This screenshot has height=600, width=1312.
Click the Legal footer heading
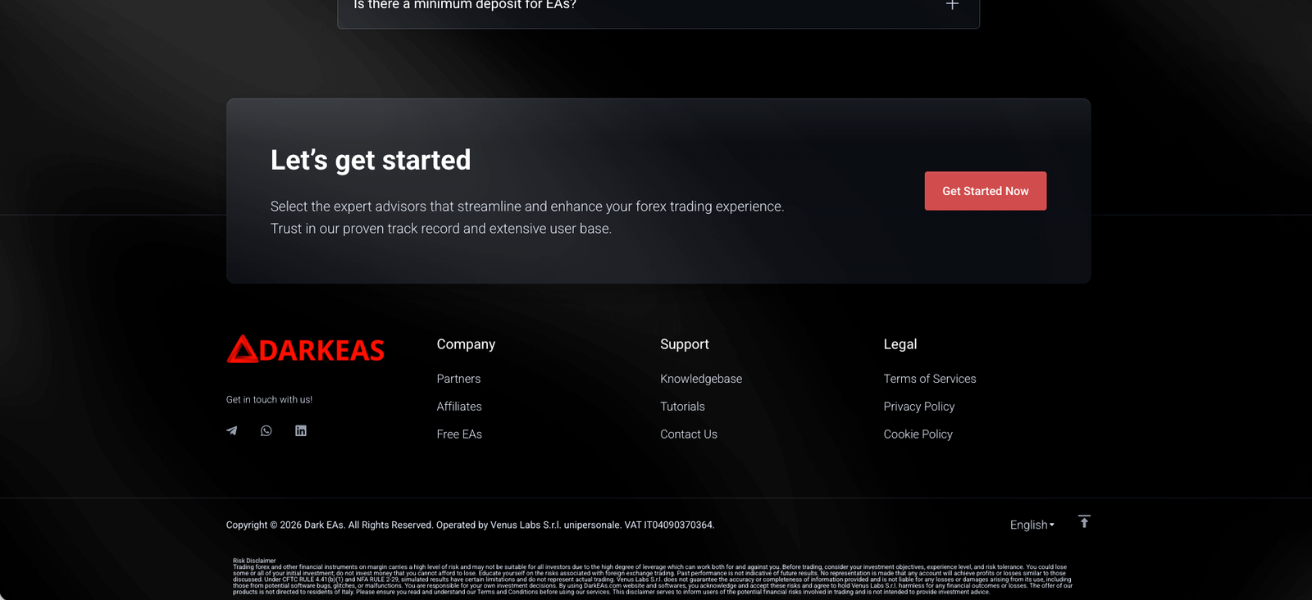point(900,344)
